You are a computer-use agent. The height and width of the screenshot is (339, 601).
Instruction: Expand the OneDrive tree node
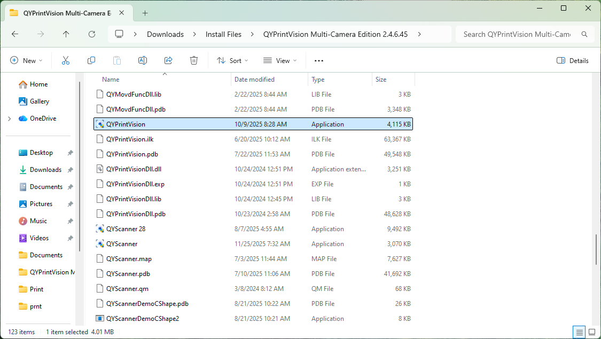click(x=10, y=119)
